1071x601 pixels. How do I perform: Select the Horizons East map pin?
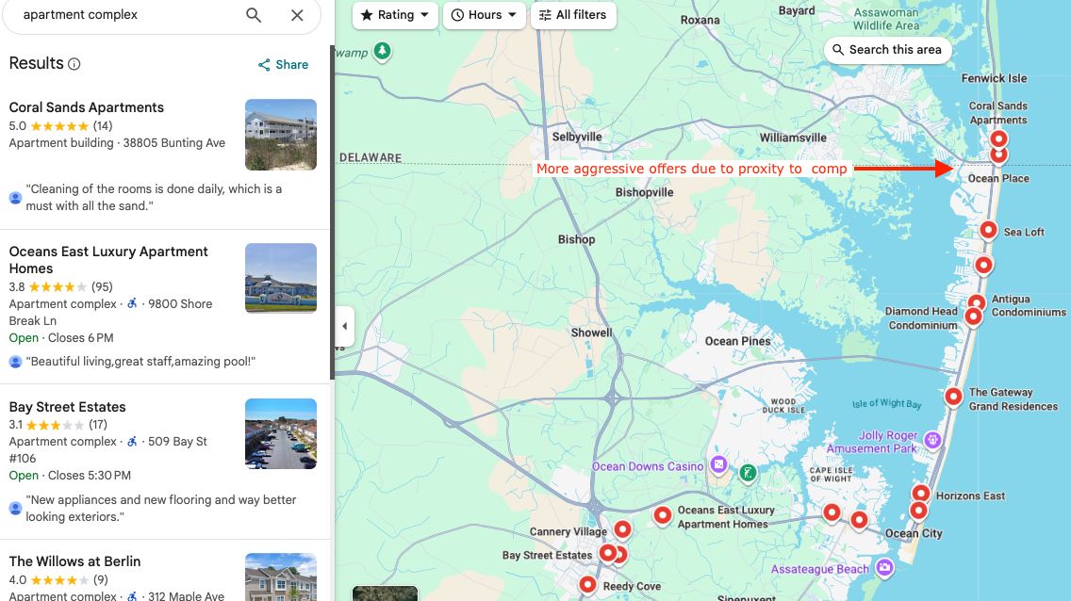pos(921,493)
